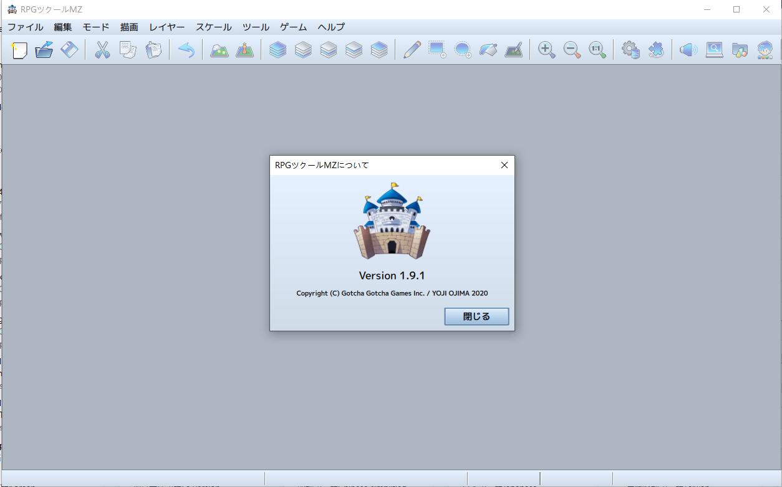782x487 pixels.
Task: Select the automatic layer icon
Action: pyautogui.click(x=278, y=50)
